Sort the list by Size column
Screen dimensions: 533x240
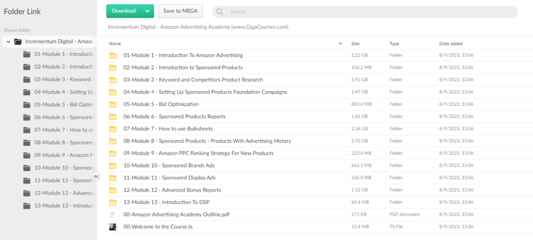tap(355, 44)
